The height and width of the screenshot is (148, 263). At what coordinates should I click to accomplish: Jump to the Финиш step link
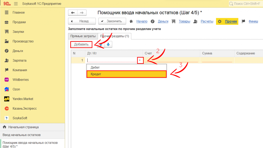click(253, 21)
